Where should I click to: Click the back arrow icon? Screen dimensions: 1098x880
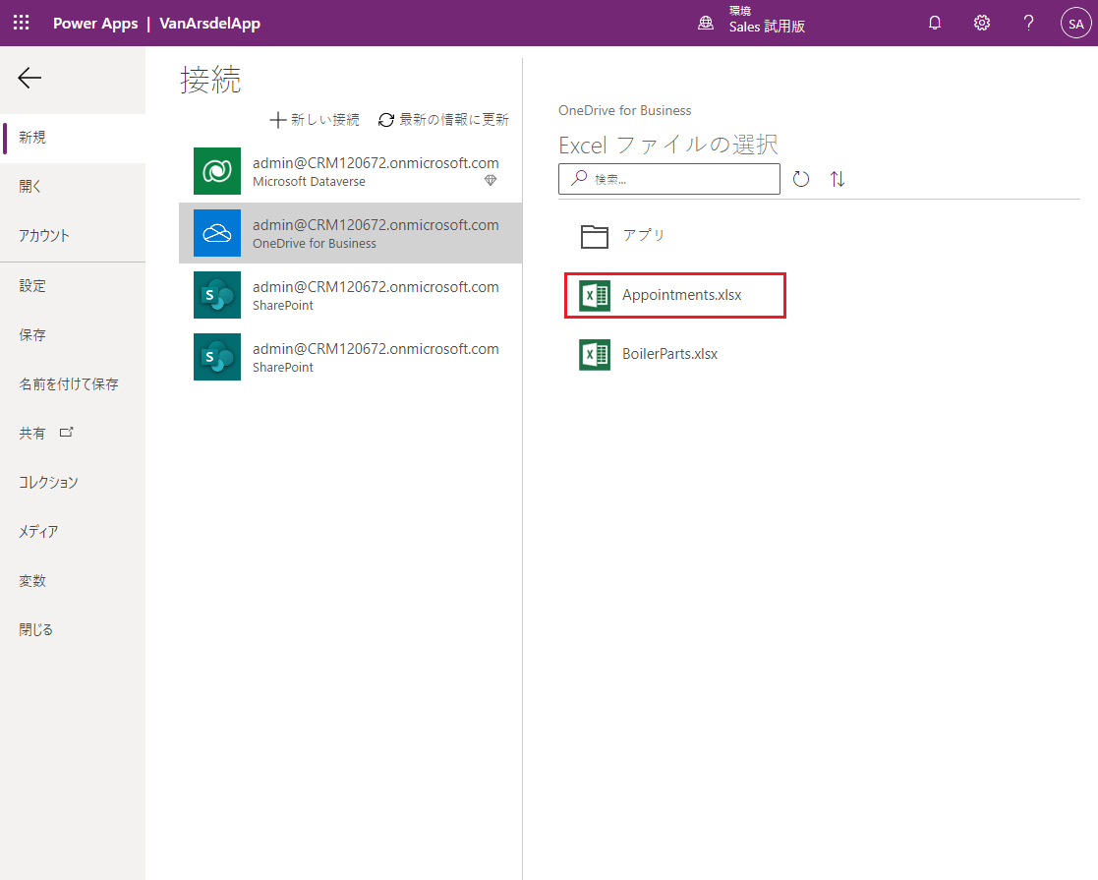click(29, 78)
